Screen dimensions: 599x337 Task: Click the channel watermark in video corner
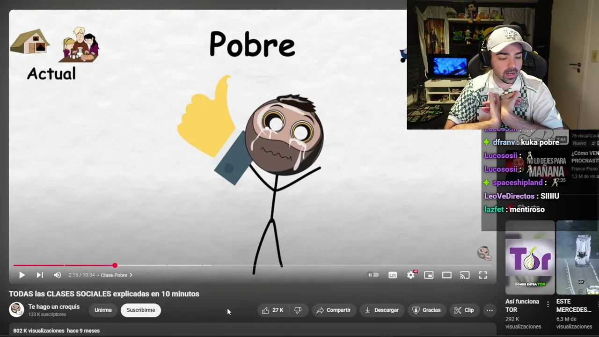click(x=484, y=253)
